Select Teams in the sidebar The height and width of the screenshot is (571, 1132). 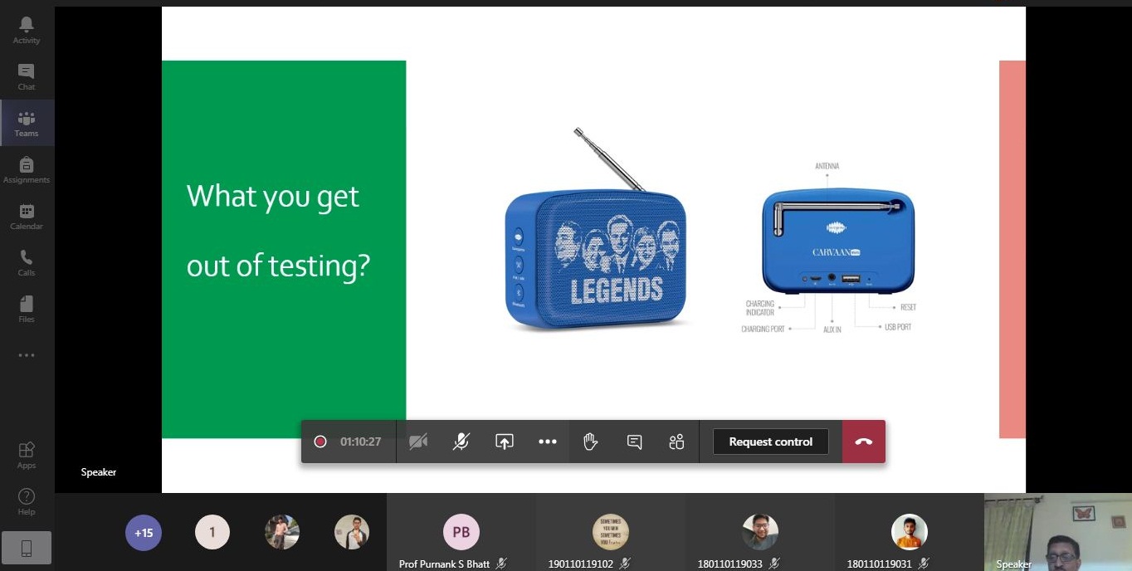tap(27, 123)
